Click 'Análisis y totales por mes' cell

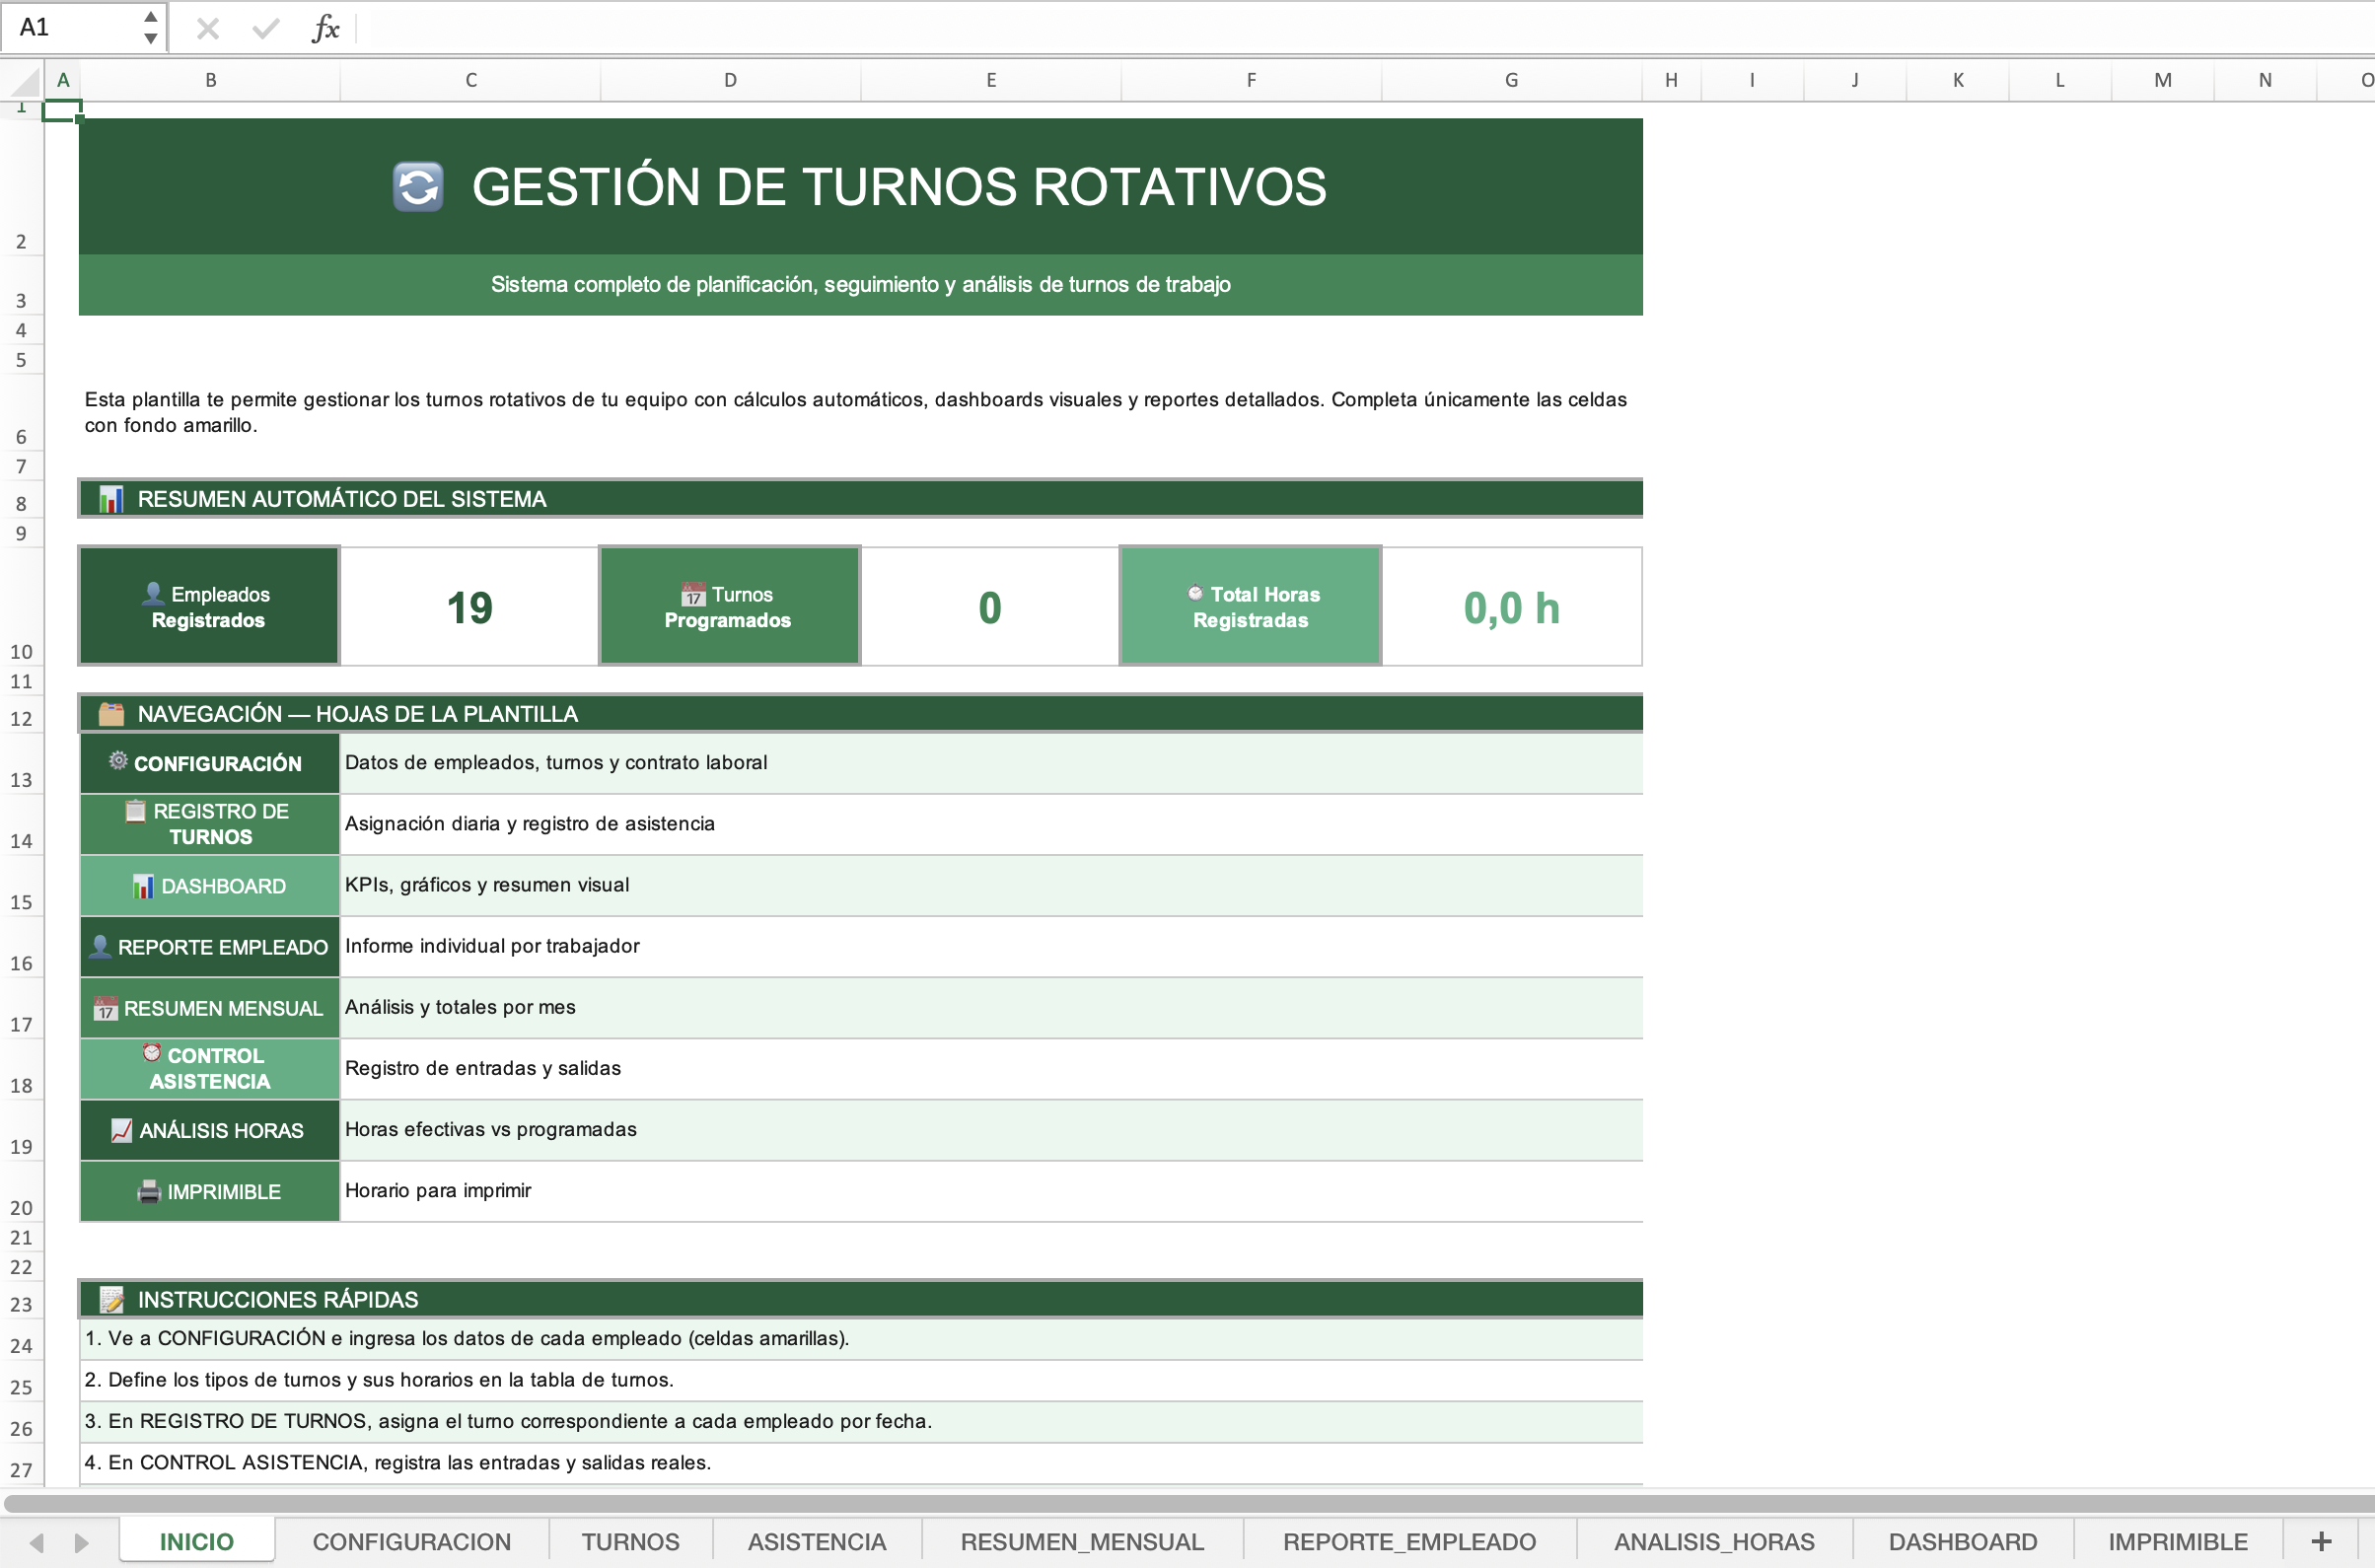pyautogui.click(x=991, y=1007)
